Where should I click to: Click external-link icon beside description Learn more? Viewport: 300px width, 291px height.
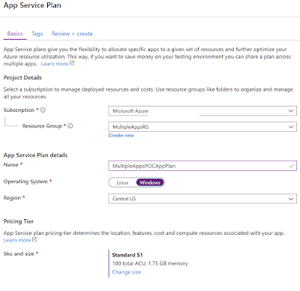coord(72,63)
